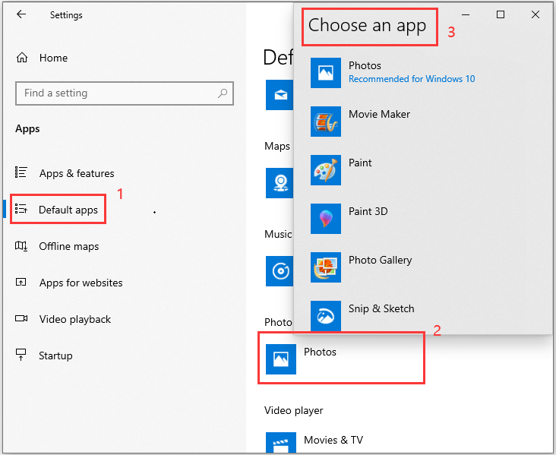556x455 pixels.
Task: Click the Apps heading in sidebar
Action: (27, 128)
